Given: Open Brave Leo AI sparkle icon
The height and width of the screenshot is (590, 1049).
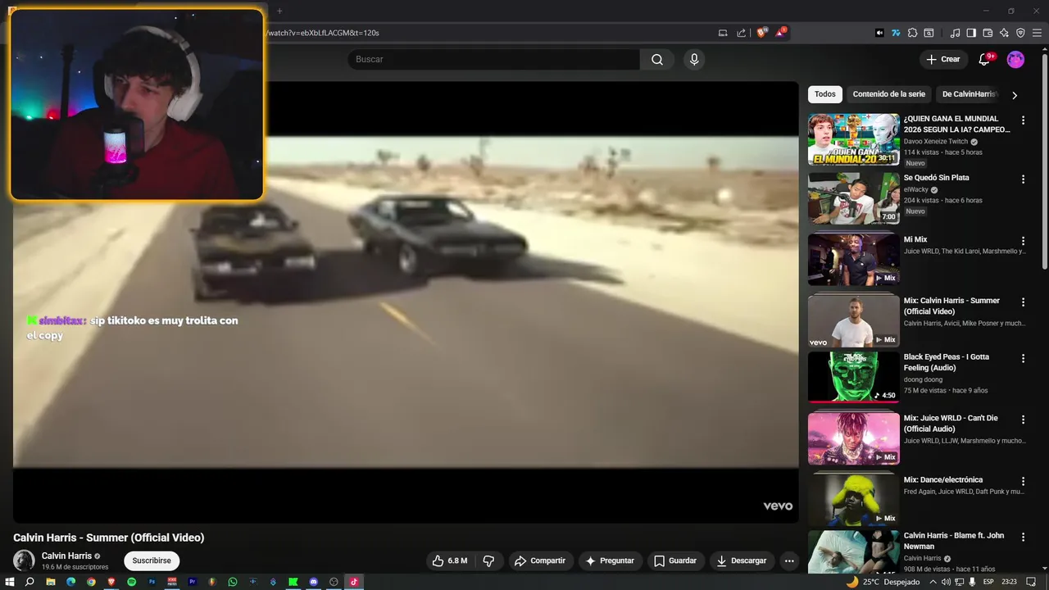Looking at the screenshot, I should (x=1004, y=33).
